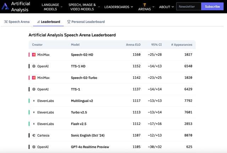
Task: Click the OpenAI logo beside GPT-4o Realtime Preview
Action: pos(34,147)
